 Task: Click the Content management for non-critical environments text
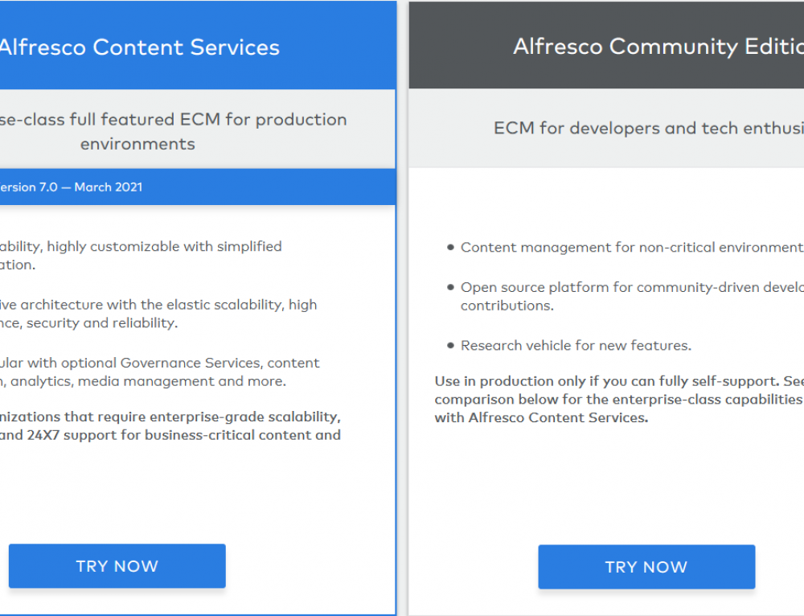coord(631,248)
